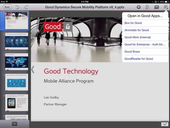Tap the document title in toolbar
170x128 pixels.
[85, 7]
